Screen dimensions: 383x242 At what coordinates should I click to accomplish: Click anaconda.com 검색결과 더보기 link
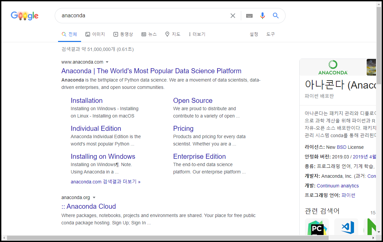(x=105, y=182)
